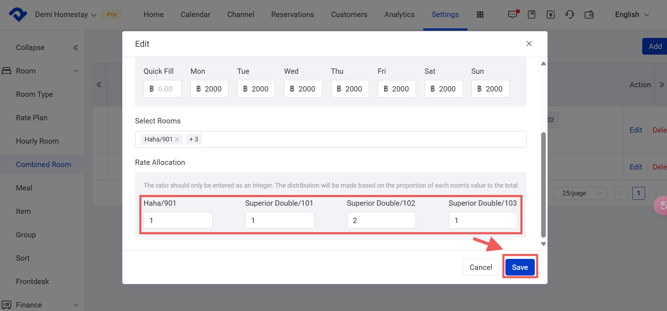Open the messages icon with red notification dot
667x311 pixels.
point(512,15)
